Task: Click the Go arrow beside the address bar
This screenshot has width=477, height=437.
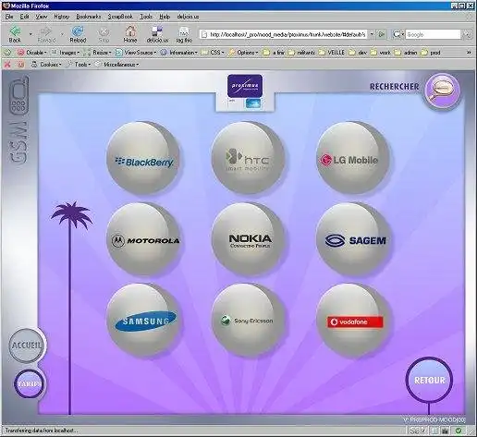Action: [382, 34]
